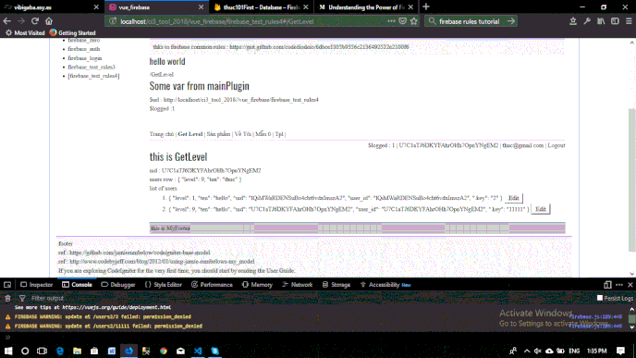Open the vuejs.org deployment guide link in console
The width and height of the screenshot is (636, 358).
click(116, 308)
